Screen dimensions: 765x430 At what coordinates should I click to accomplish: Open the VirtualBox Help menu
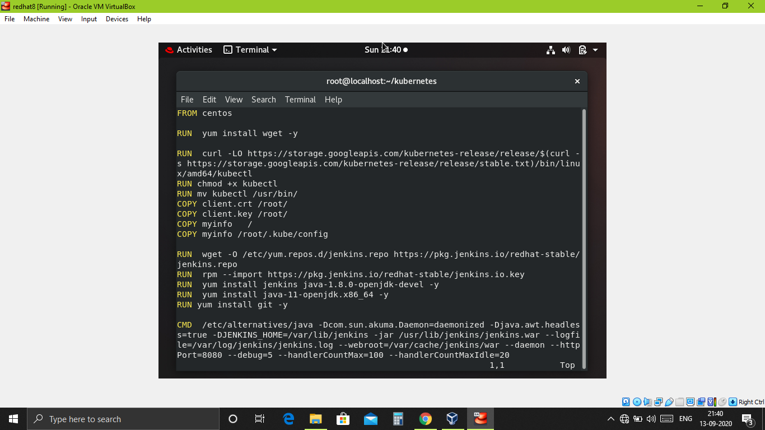[x=144, y=19]
